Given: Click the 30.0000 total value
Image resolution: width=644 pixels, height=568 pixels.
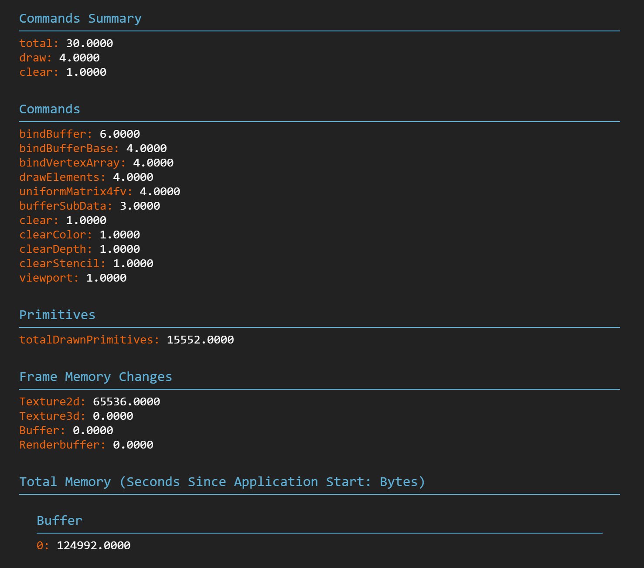Looking at the screenshot, I should pos(89,44).
